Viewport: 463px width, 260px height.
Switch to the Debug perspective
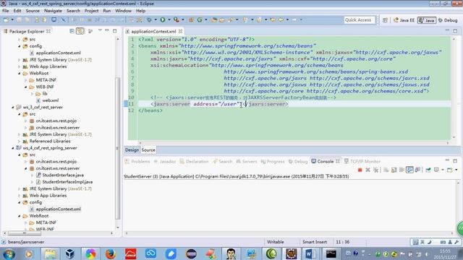(x=448, y=20)
